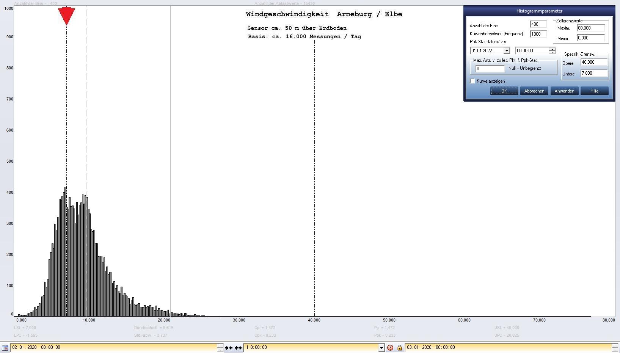Viewport: 620px width, 353px height.
Task: Open the calendar icon in the bottom bar
Action: (5, 347)
